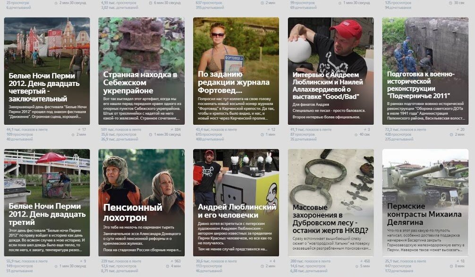The width and height of the screenshot is (475, 277).
Task: Open Массовые захоронения в Дубровском лесу article
Action: 331,202
